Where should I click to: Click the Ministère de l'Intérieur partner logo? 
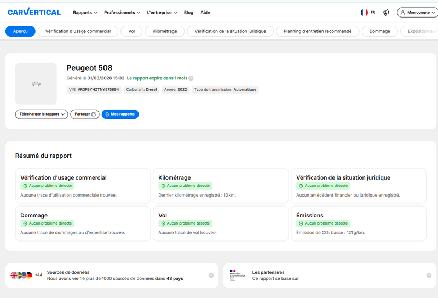pyautogui.click(x=237, y=276)
